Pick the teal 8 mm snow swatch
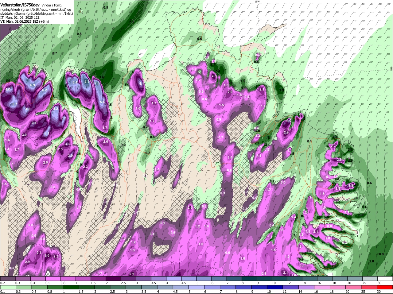 (250, 279)
